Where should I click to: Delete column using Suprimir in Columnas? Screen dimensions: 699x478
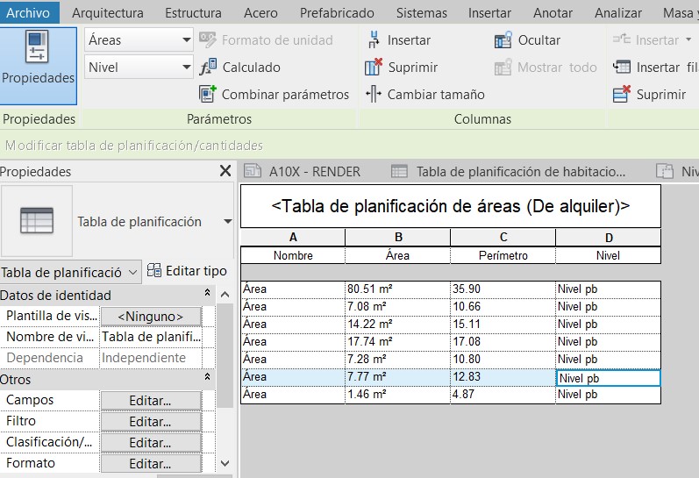(374, 68)
